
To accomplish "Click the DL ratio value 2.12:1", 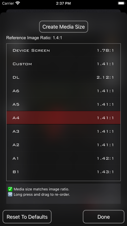I will (x=105, y=77).
